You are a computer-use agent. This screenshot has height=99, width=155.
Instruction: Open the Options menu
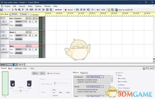click(38, 6)
